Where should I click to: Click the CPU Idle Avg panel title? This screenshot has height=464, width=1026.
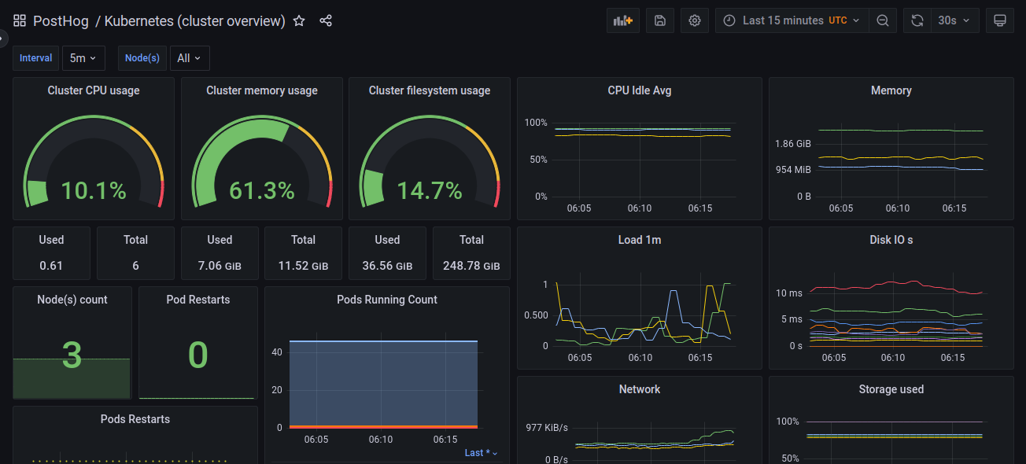(x=639, y=90)
